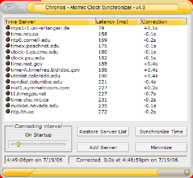Viewport: 193px width, 178px height.
Task: Click Synchronize Time button
Action: [x=161, y=132]
